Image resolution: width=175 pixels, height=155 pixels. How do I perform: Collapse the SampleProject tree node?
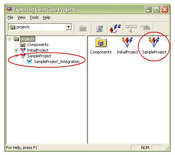pos(16,56)
